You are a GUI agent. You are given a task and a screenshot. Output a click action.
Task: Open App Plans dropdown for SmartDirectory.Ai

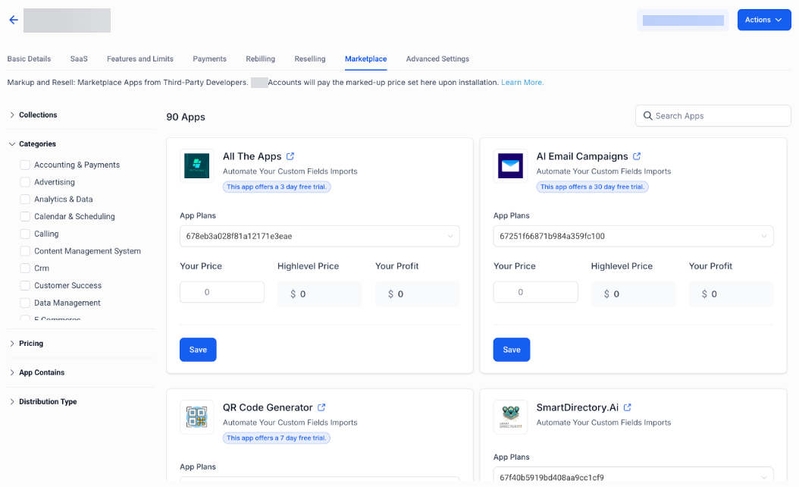pyautogui.click(x=633, y=476)
